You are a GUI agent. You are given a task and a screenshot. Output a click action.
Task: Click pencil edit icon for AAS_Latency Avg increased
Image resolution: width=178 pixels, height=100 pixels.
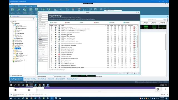tap(136, 27)
